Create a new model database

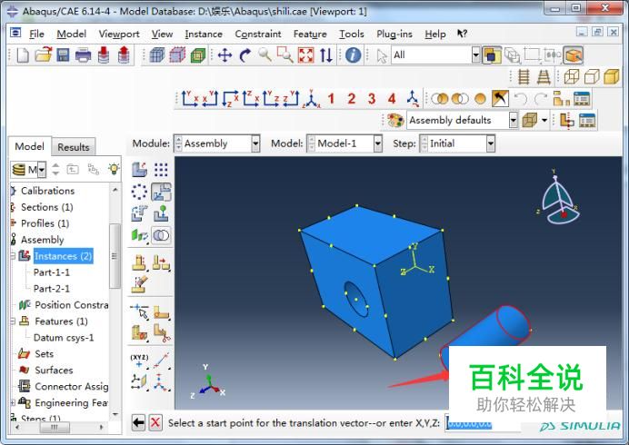(x=23, y=54)
